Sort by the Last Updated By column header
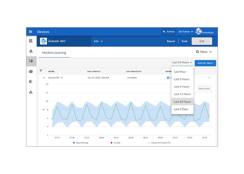The image size is (244, 174). point(134,71)
